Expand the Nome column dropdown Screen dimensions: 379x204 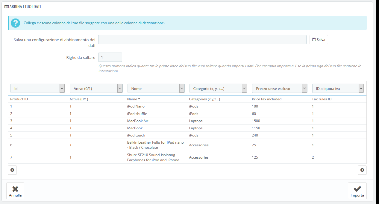[x=156, y=88]
